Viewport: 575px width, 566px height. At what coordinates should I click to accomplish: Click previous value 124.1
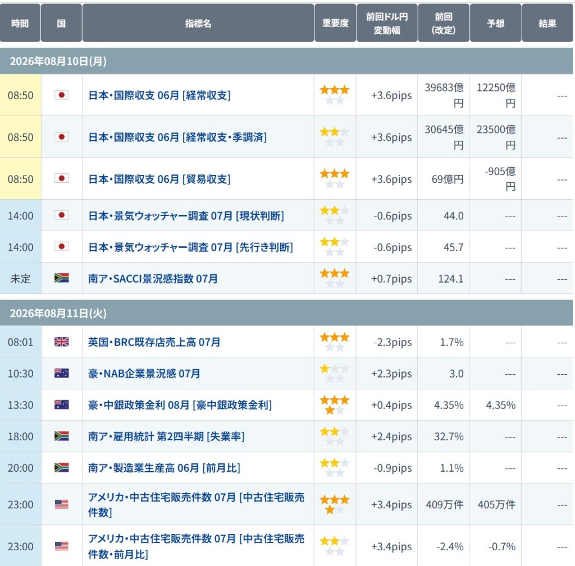(x=451, y=279)
